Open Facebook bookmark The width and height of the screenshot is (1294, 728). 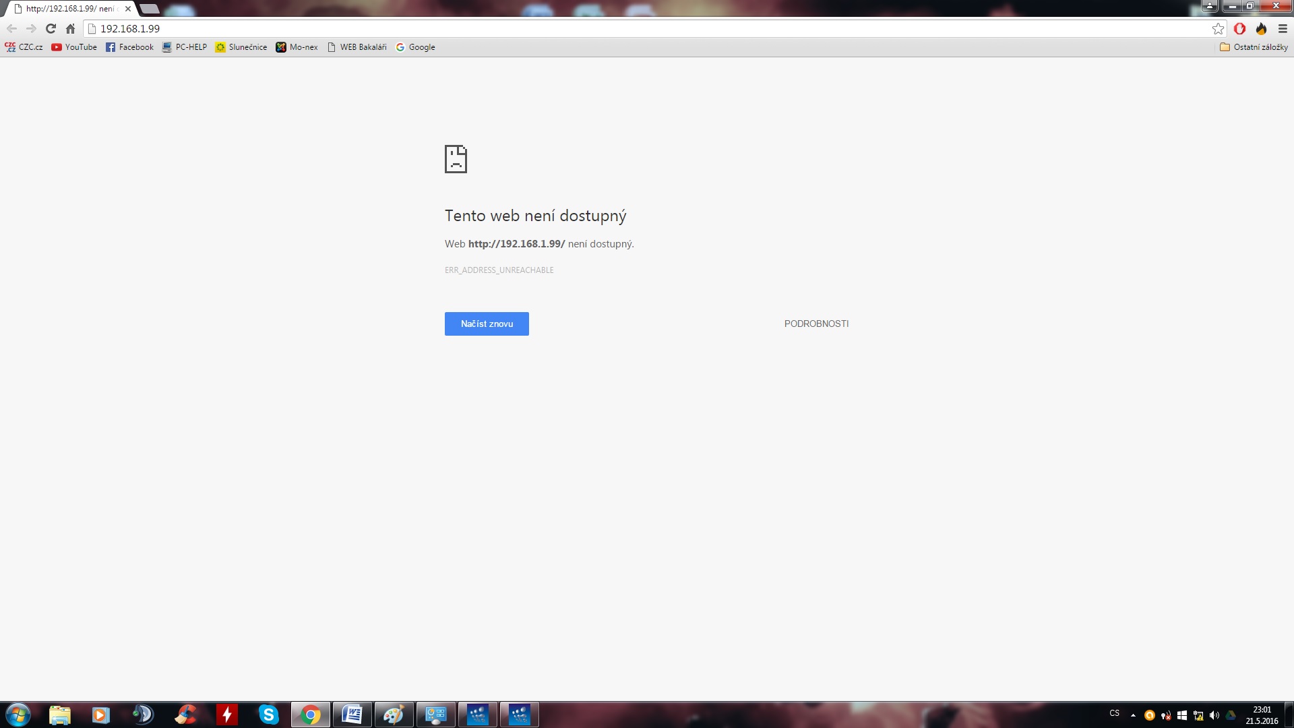point(129,47)
